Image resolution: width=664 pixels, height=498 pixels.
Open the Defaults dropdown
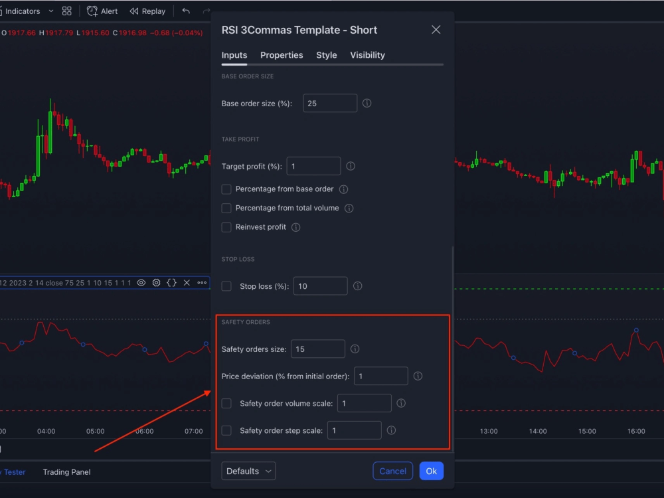(x=248, y=471)
